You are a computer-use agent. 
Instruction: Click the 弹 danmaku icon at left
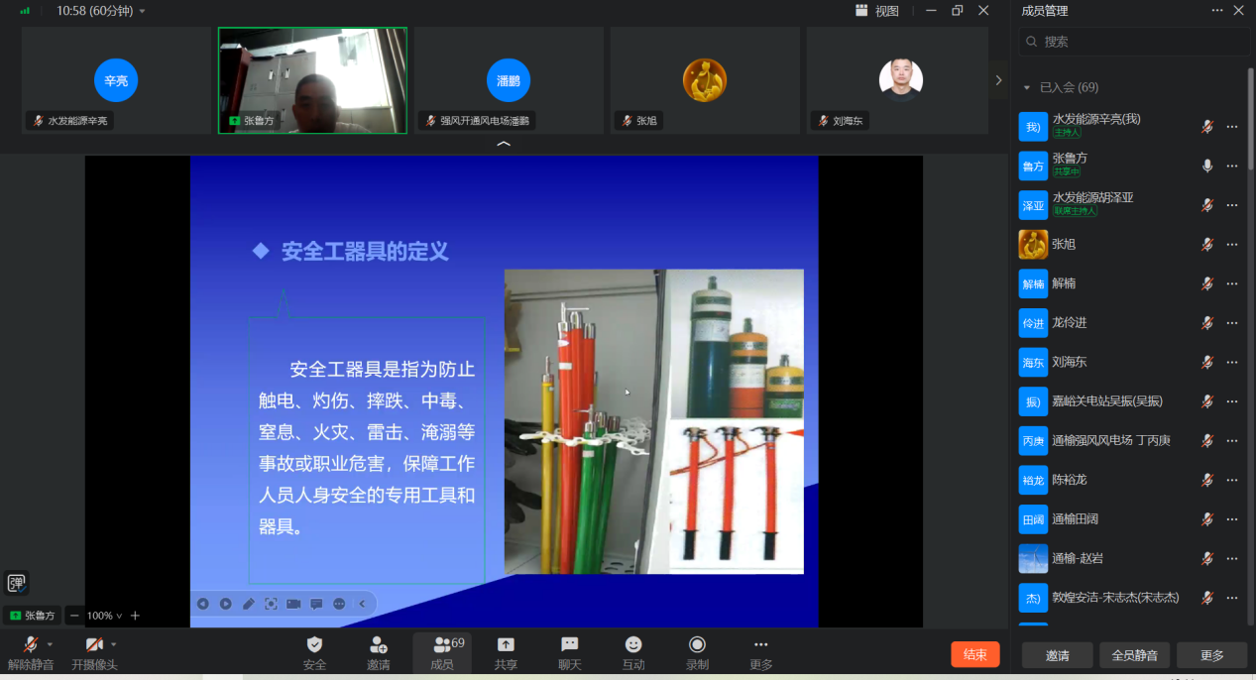click(17, 583)
